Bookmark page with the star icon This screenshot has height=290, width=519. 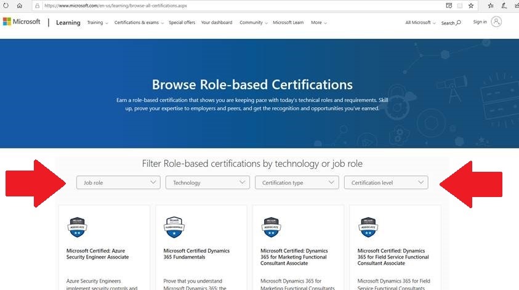[471, 6]
